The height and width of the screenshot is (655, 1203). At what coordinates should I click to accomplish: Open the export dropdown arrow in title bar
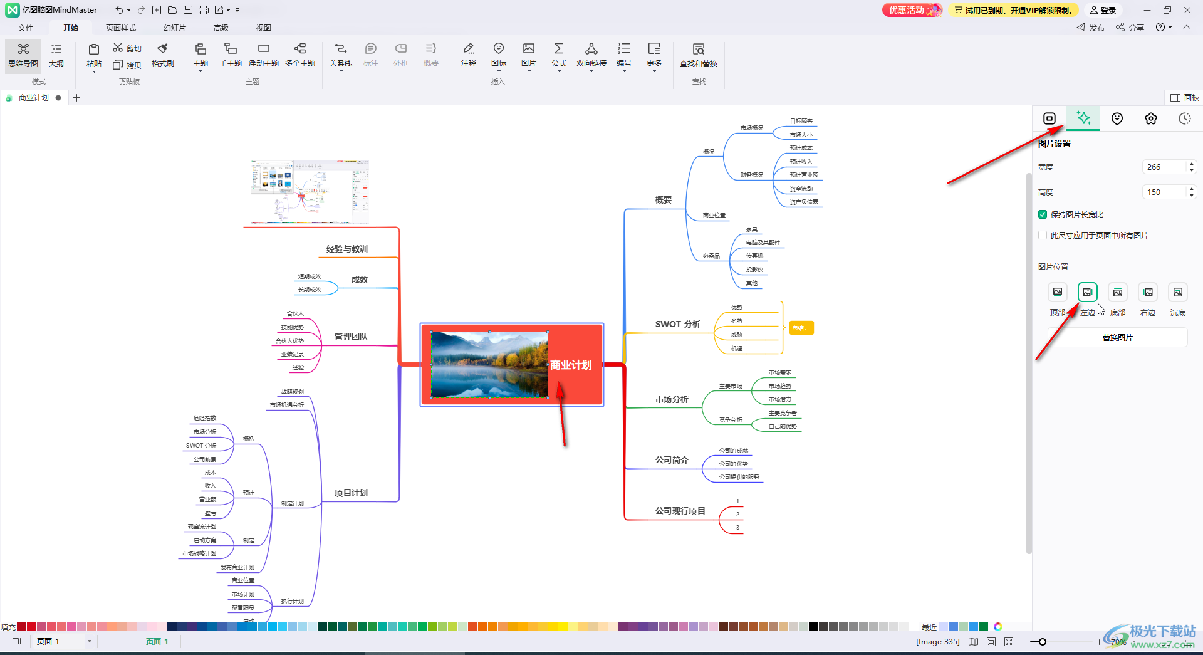click(x=229, y=10)
